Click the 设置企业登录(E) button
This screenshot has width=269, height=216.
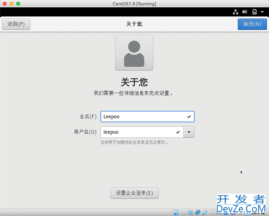click(134, 193)
